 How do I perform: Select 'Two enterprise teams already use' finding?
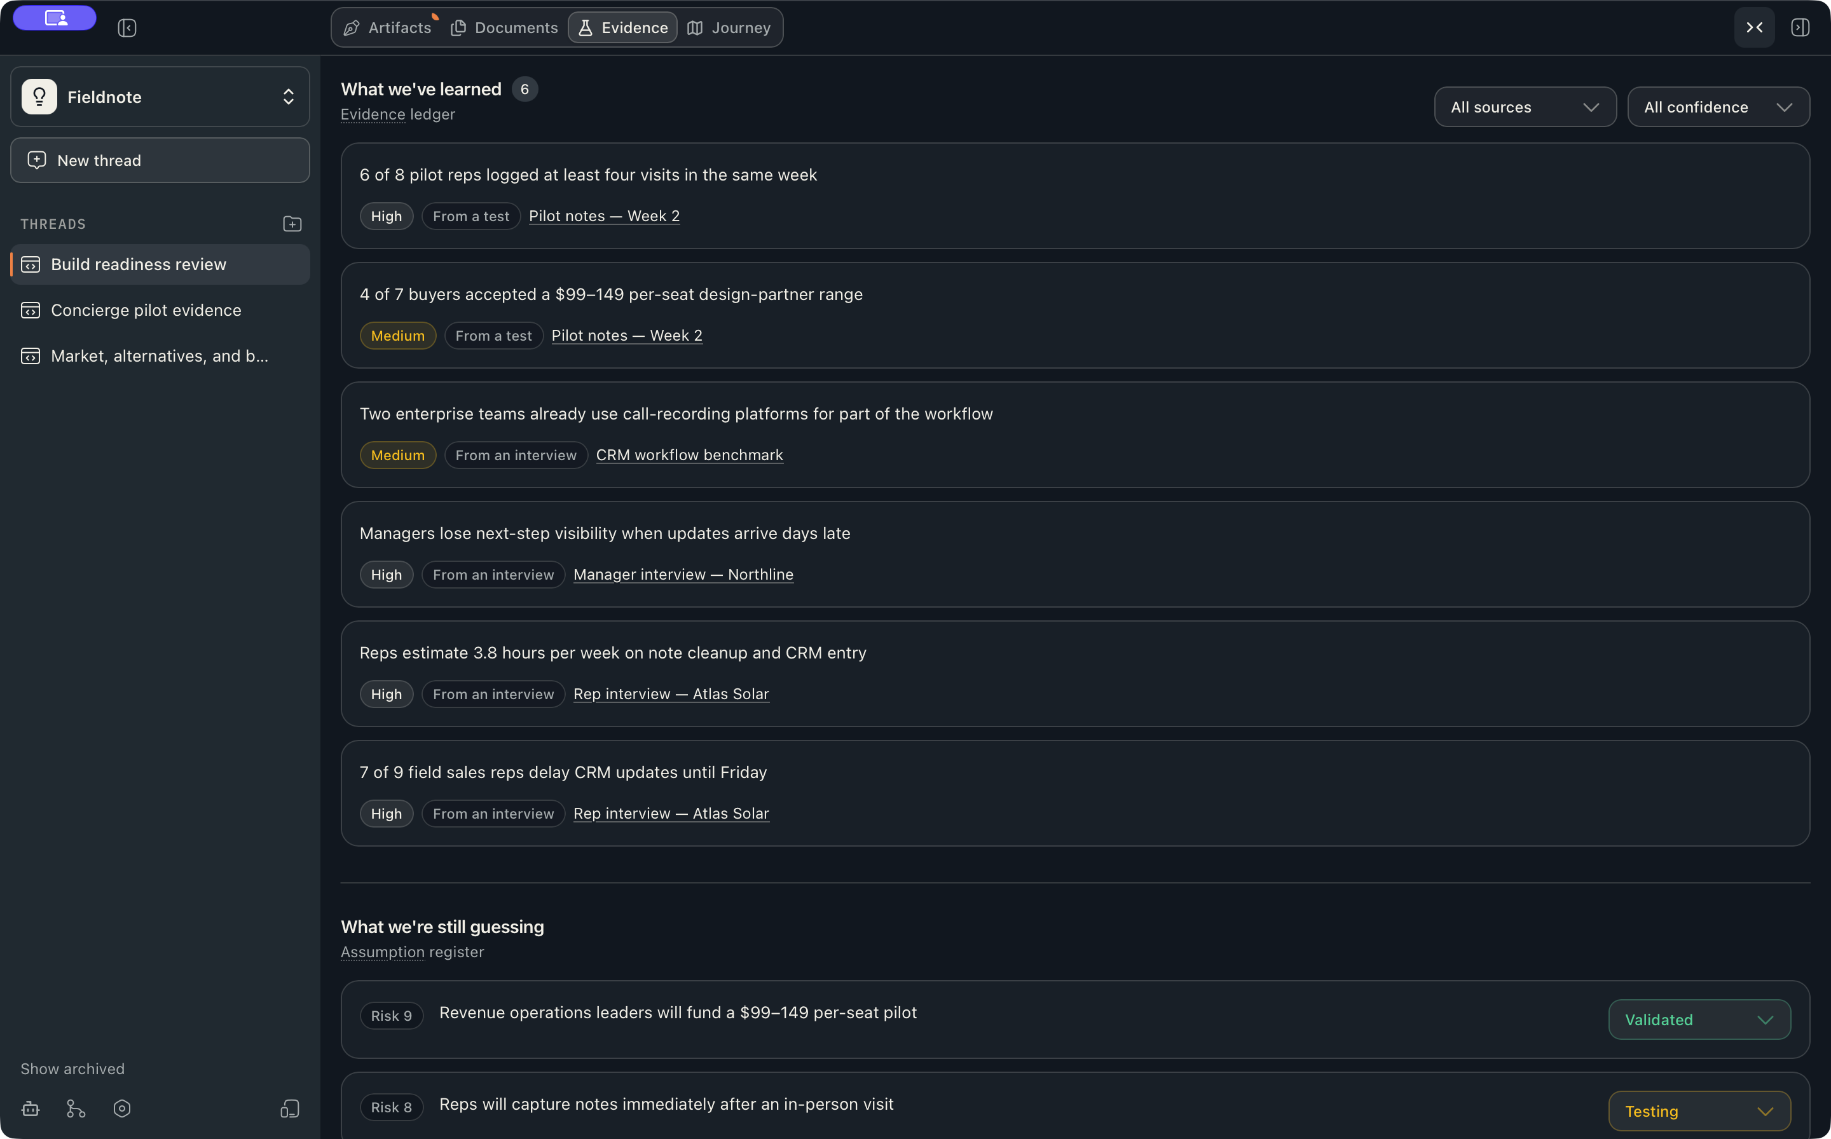tap(1074, 435)
